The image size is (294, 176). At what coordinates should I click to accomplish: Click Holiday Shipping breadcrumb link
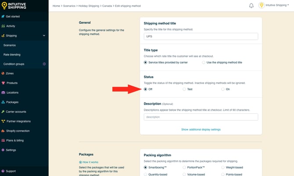89,6
